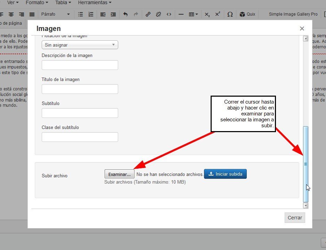326x250 pixels.
Task: Open the Herramientas menu
Action: [95, 2]
